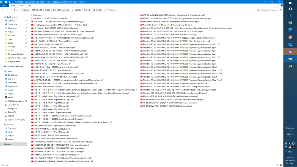Image resolution: width=297 pixels, height=167 pixels.
Task: Click PDF icon of RF-4B NAVWEPS 01-245FDC-1 19651215 Flight Manual
Action: (141, 106)
